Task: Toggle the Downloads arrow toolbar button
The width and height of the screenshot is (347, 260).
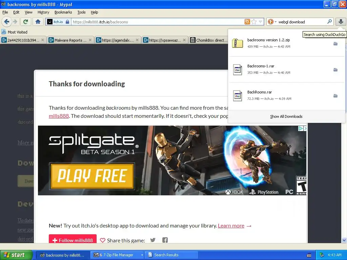Action: 341,22
